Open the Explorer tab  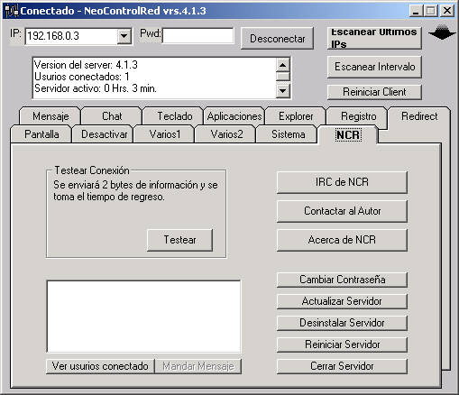(x=296, y=116)
